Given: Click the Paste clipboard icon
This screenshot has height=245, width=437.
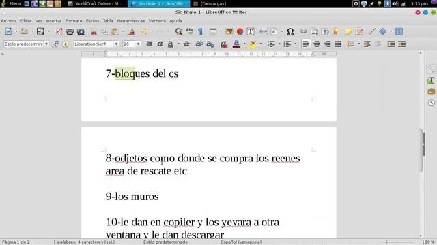Looking at the screenshot, I should click(115, 31).
